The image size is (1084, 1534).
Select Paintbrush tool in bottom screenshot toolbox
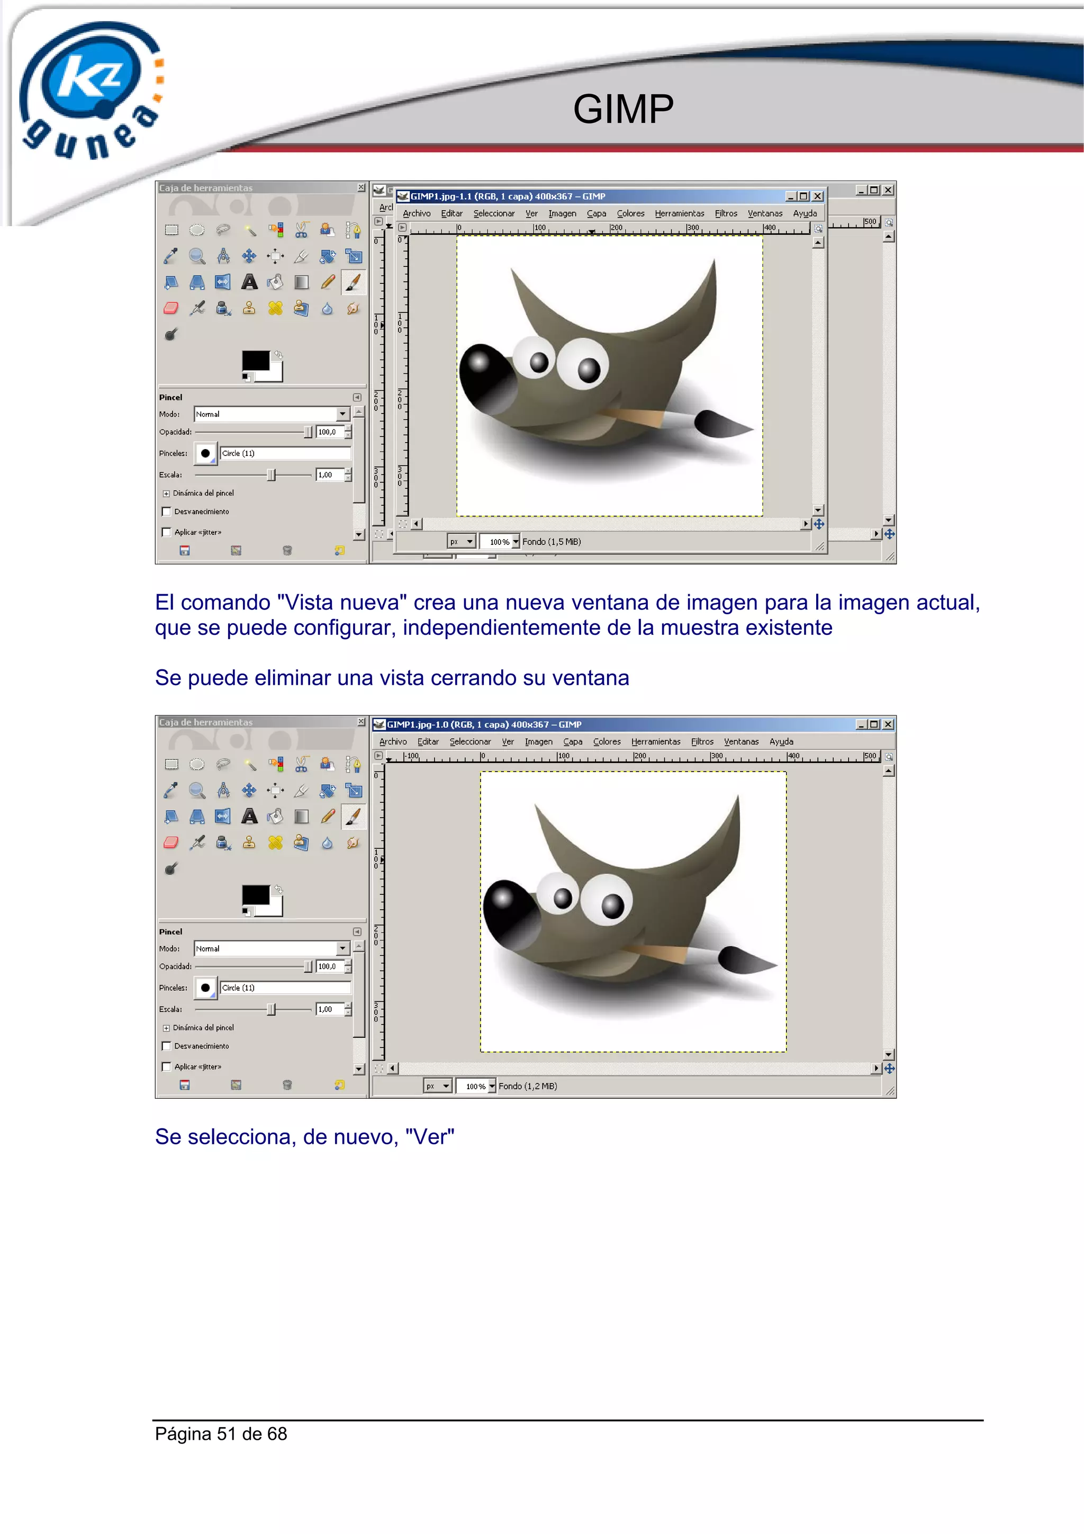354,817
